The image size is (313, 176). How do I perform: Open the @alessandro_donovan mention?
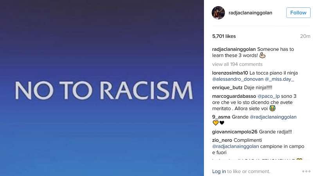point(238,79)
